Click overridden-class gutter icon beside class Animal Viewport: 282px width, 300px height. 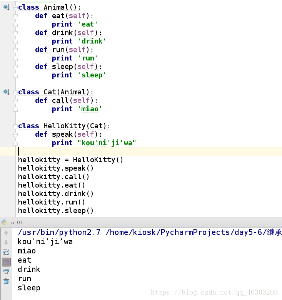(x=6, y=7)
